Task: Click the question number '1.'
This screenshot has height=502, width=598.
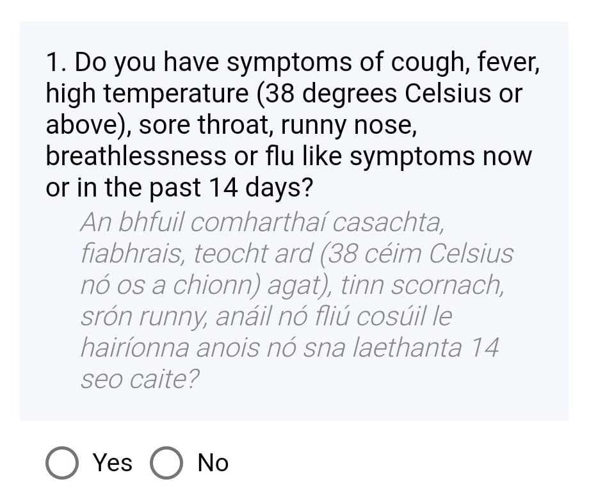Action: coord(58,62)
